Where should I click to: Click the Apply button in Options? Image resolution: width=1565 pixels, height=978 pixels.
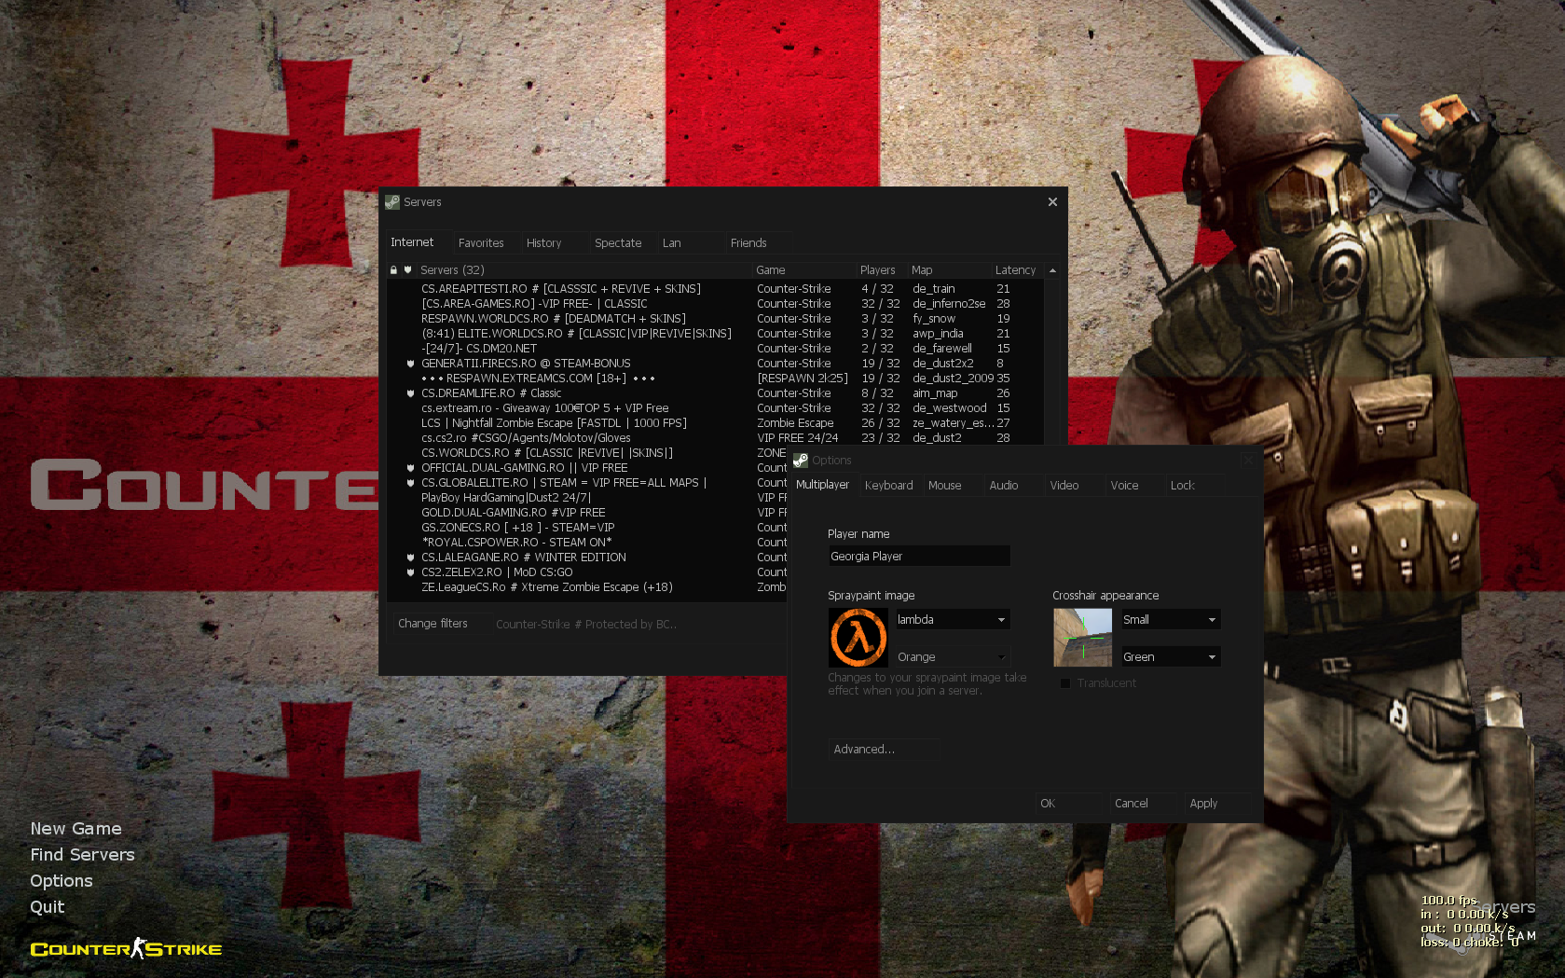click(x=1203, y=804)
